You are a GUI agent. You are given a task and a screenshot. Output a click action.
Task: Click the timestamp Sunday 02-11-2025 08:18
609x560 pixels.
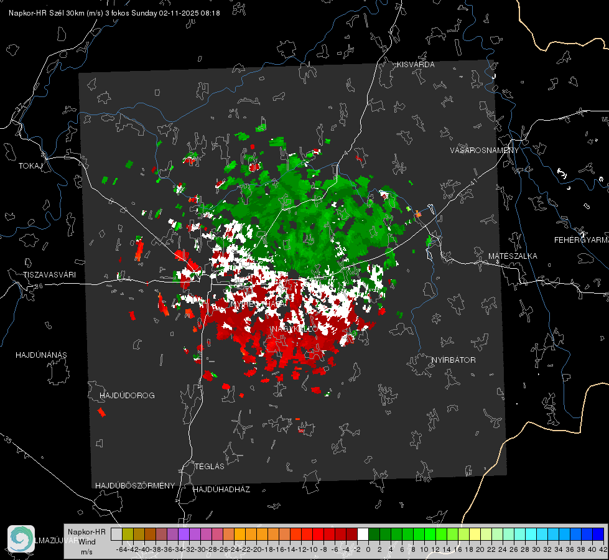pyautogui.click(x=175, y=13)
